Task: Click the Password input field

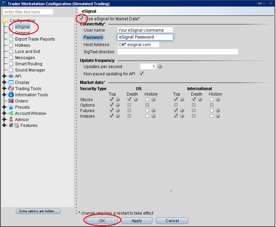Action: [145, 37]
